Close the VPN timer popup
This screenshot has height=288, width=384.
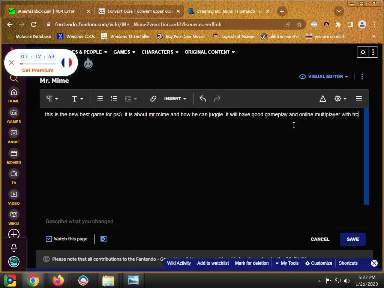12,63
